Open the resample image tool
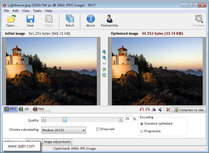The width and height of the screenshot is (209, 153). [168, 110]
